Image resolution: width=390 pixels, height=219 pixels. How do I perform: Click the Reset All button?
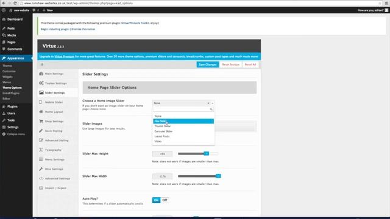pyautogui.click(x=250, y=64)
